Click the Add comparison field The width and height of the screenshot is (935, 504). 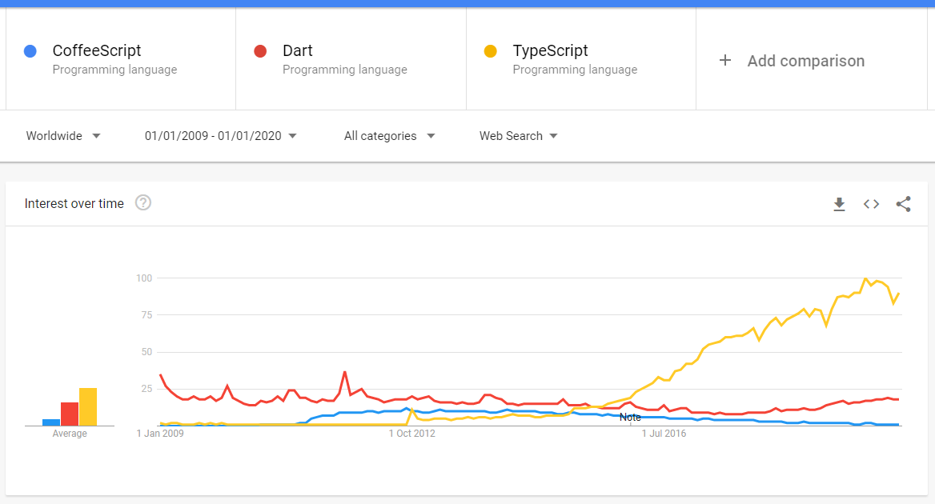tap(805, 60)
